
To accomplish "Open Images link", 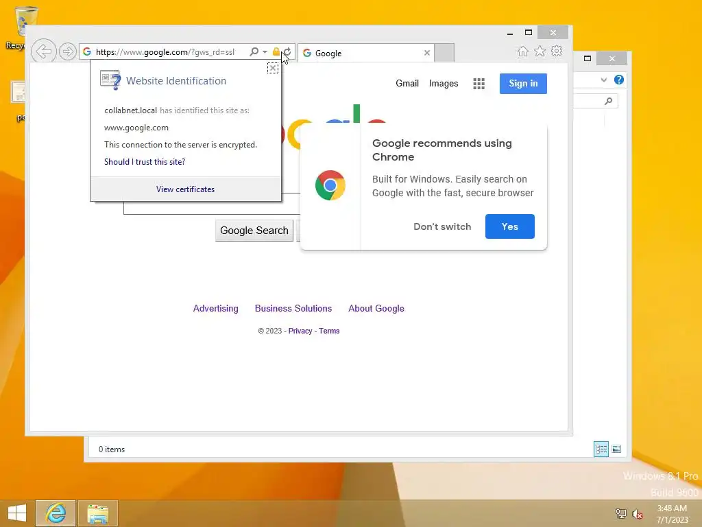I will pyautogui.click(x=444, y=83).
